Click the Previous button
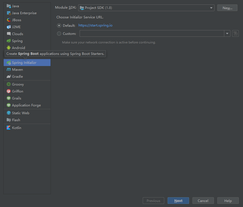Image resolution: width=243 pixels, height=207 pixels. pos(153,201)
